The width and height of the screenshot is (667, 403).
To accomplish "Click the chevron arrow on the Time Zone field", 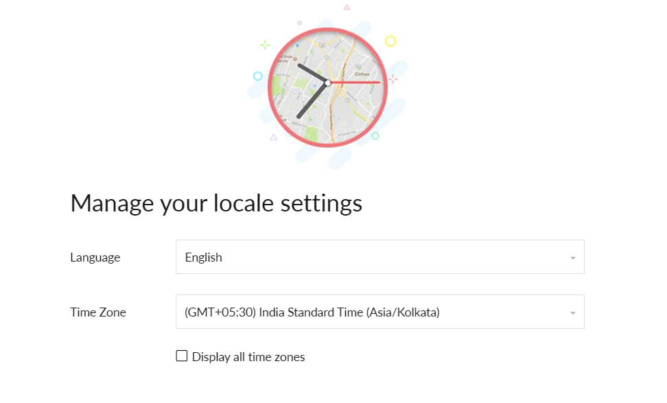I will [x=572, y=312].
